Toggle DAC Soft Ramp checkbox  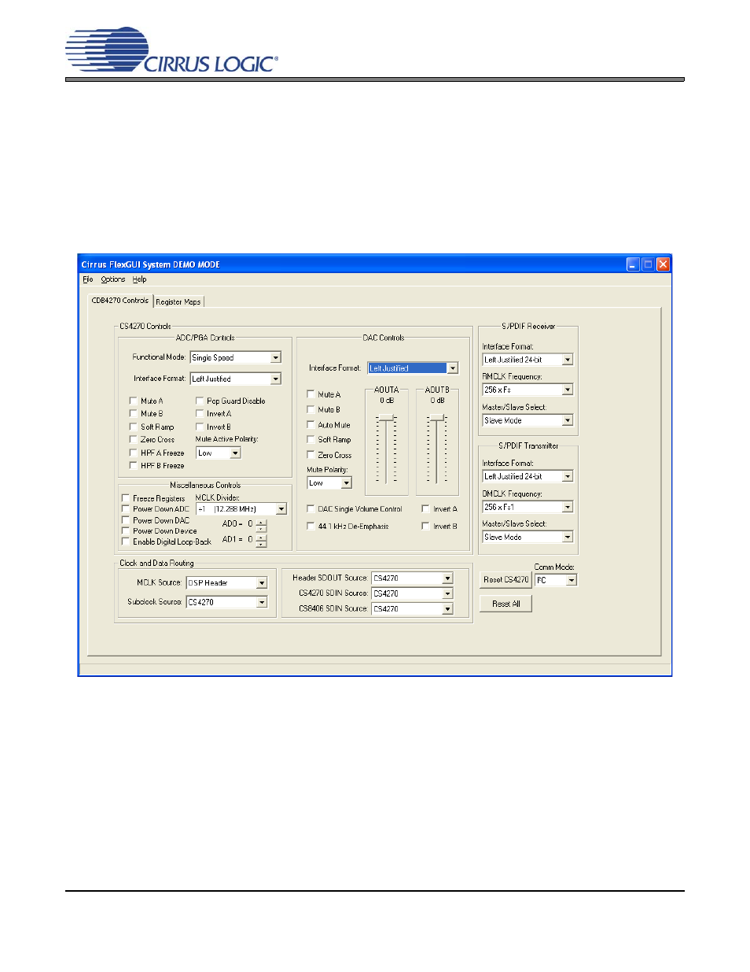point(311,439)
